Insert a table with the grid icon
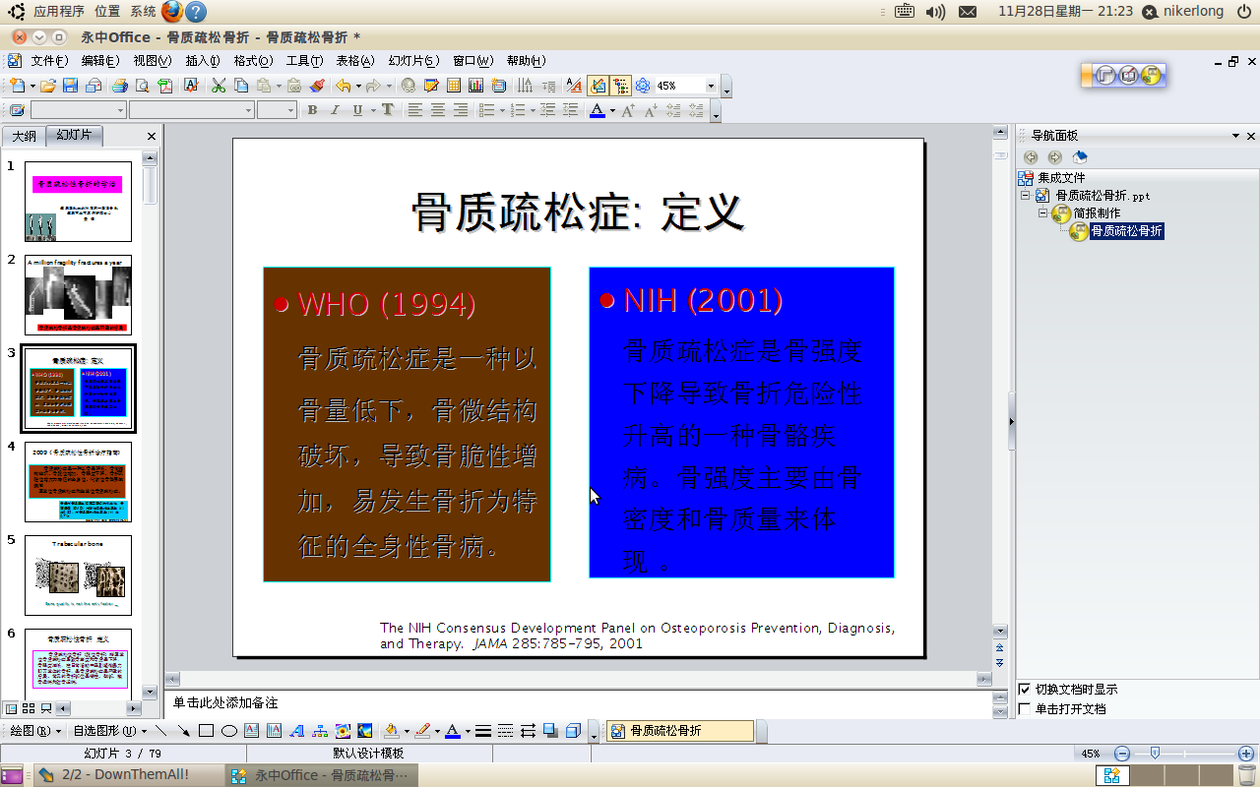The image size is (1260, 787). coord(454,86)
